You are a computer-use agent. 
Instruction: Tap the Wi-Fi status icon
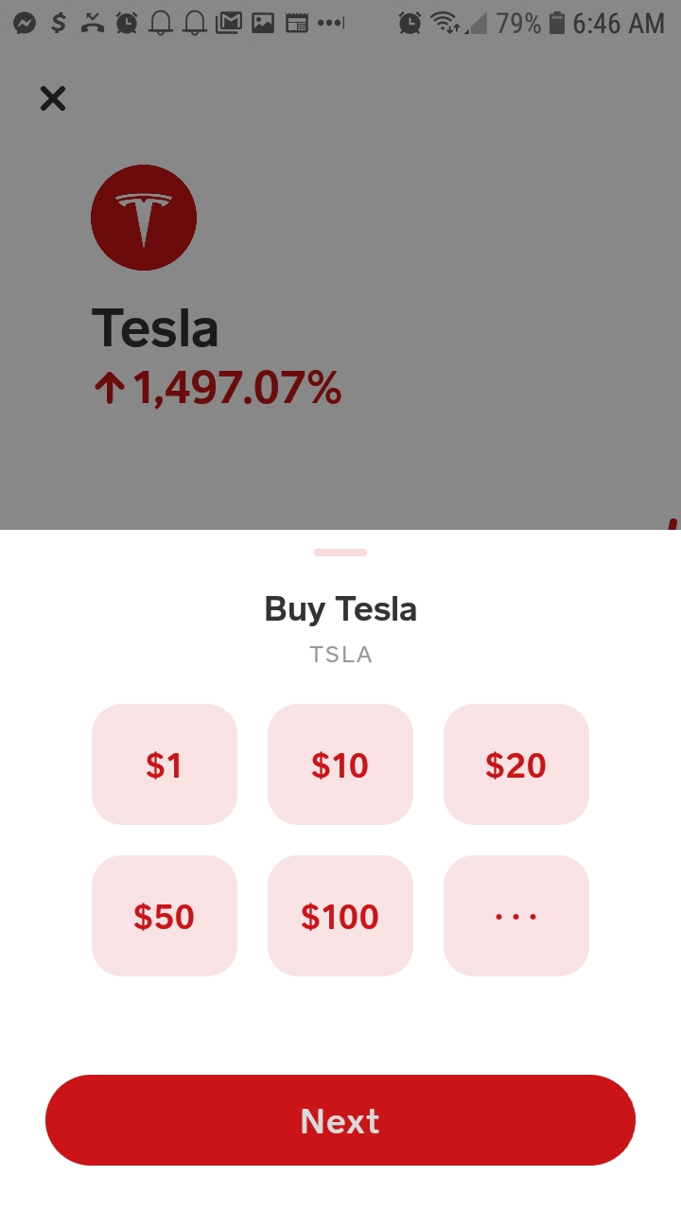pos(445,23)
